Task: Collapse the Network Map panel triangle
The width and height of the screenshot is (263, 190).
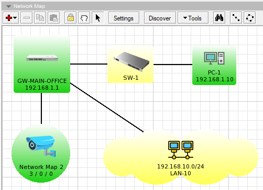Action: pyautogui.click(x=8, y=6)
